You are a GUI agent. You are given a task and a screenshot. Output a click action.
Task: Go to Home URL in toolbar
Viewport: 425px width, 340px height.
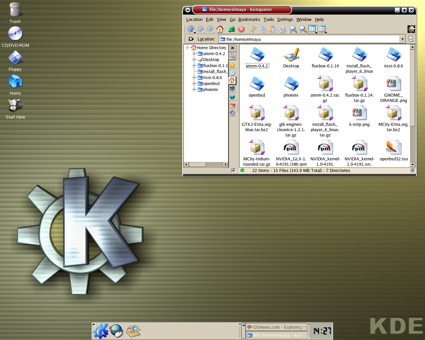tap(220, 29)
